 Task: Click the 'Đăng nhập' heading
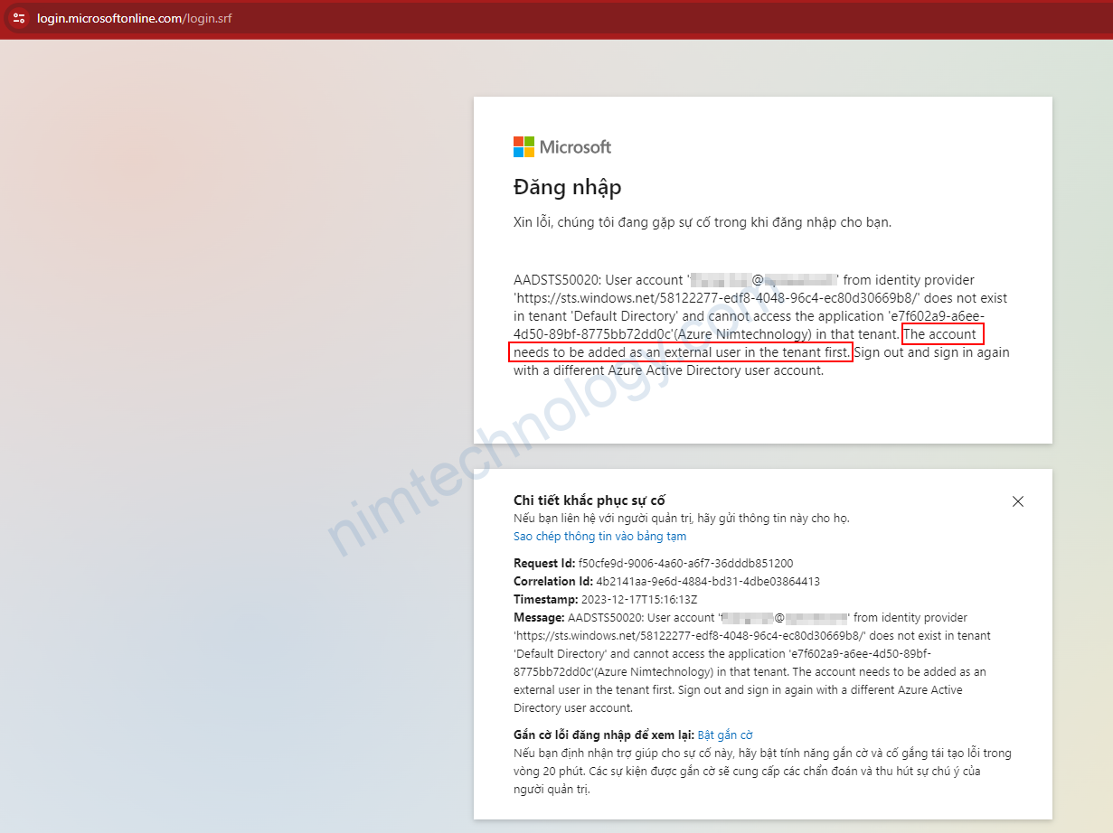[x=567, y=187]
